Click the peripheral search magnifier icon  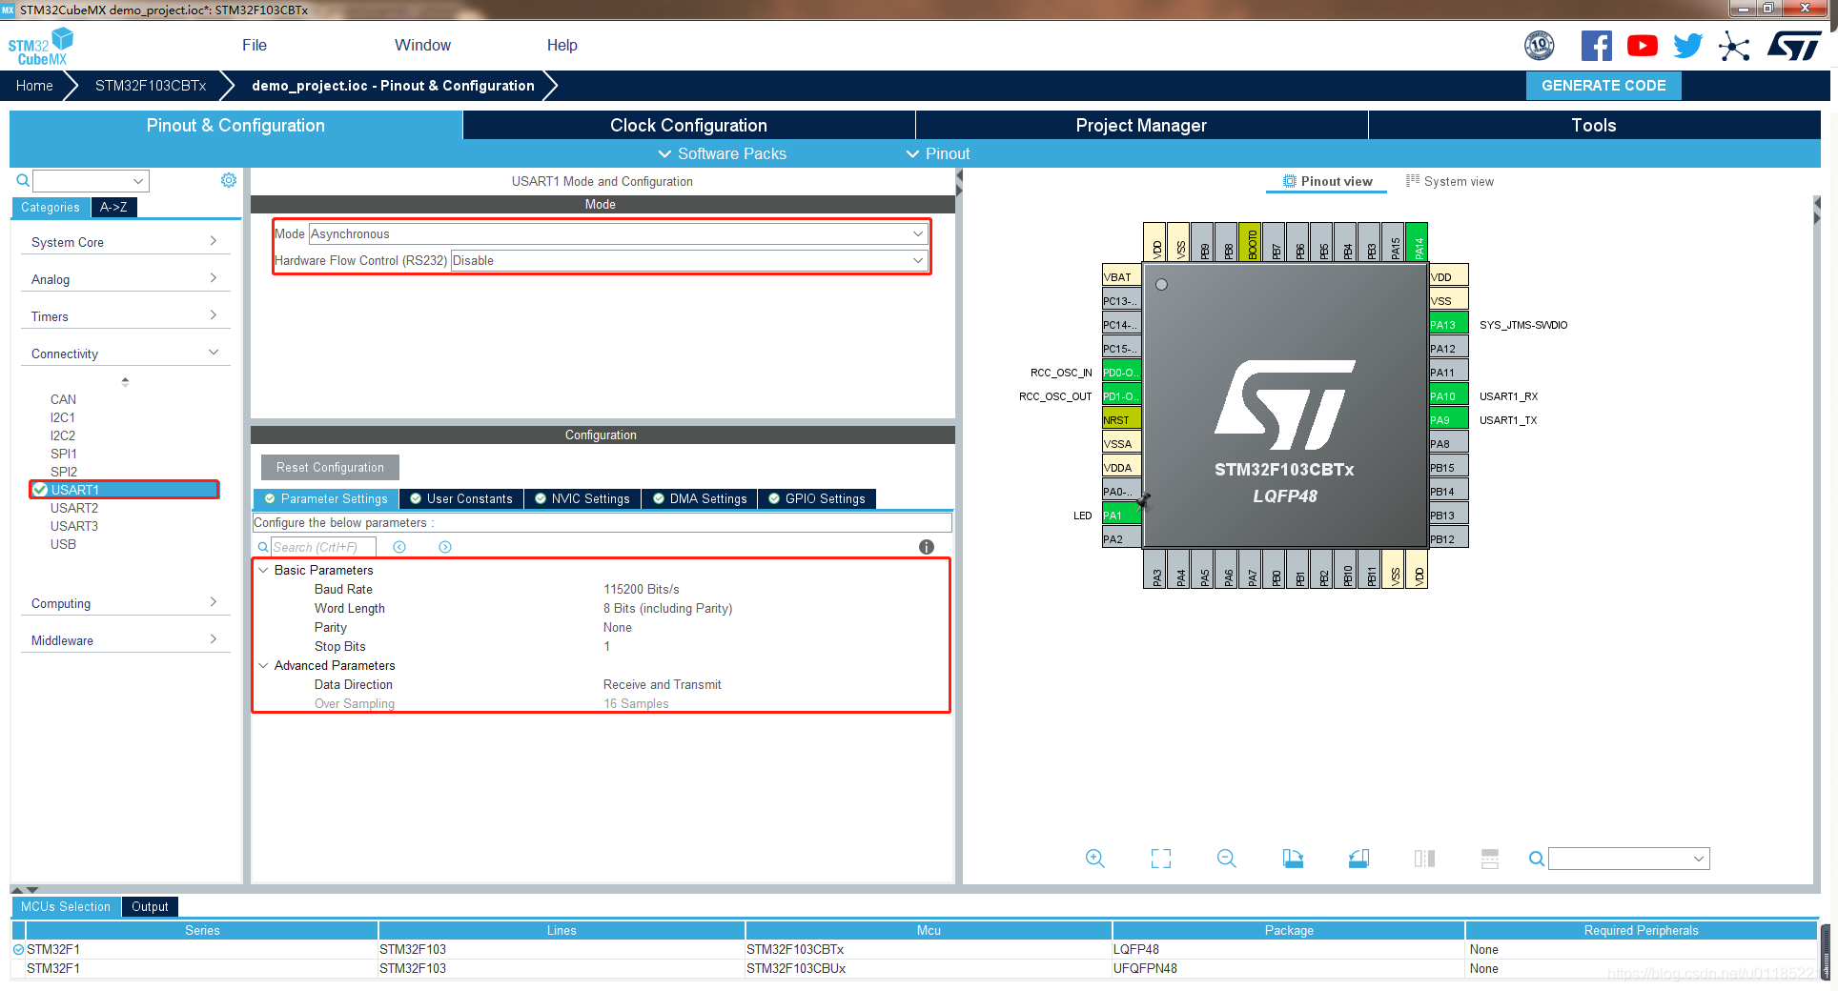[x=23, y=180]
